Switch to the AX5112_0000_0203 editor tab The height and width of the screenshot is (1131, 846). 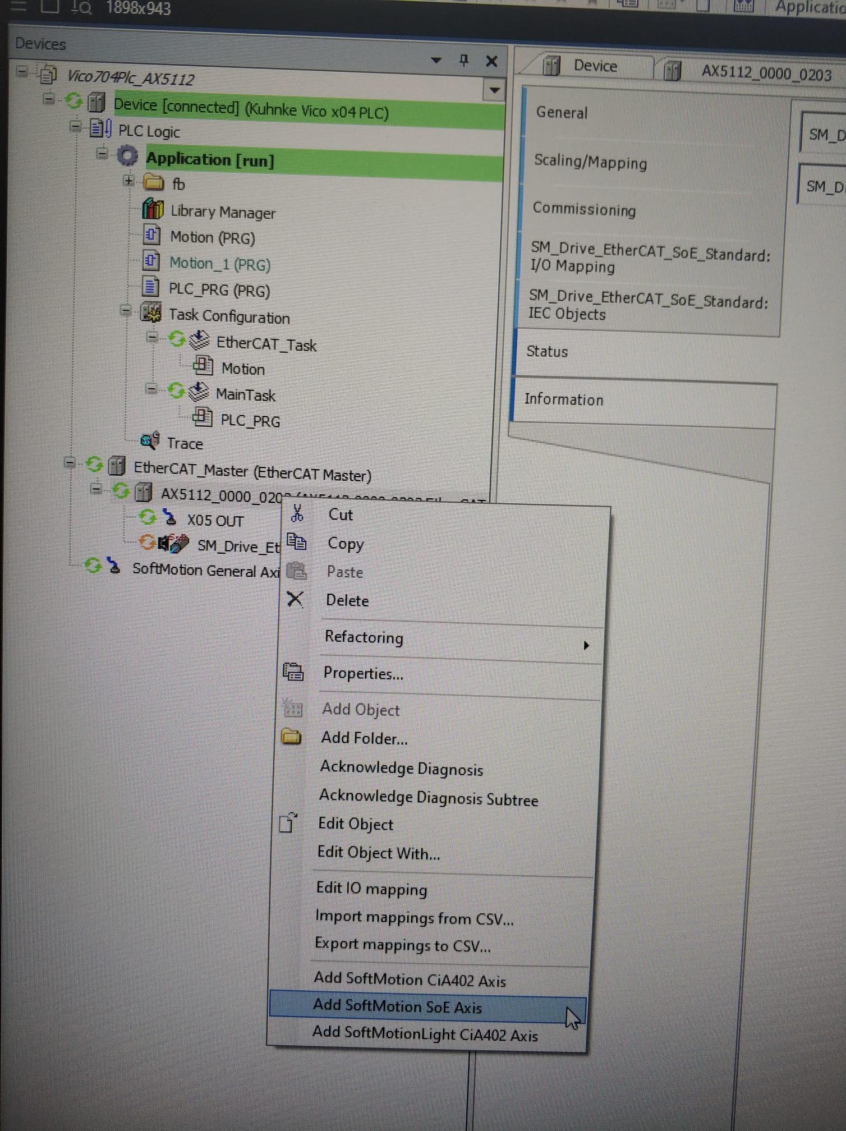(766, 73)
